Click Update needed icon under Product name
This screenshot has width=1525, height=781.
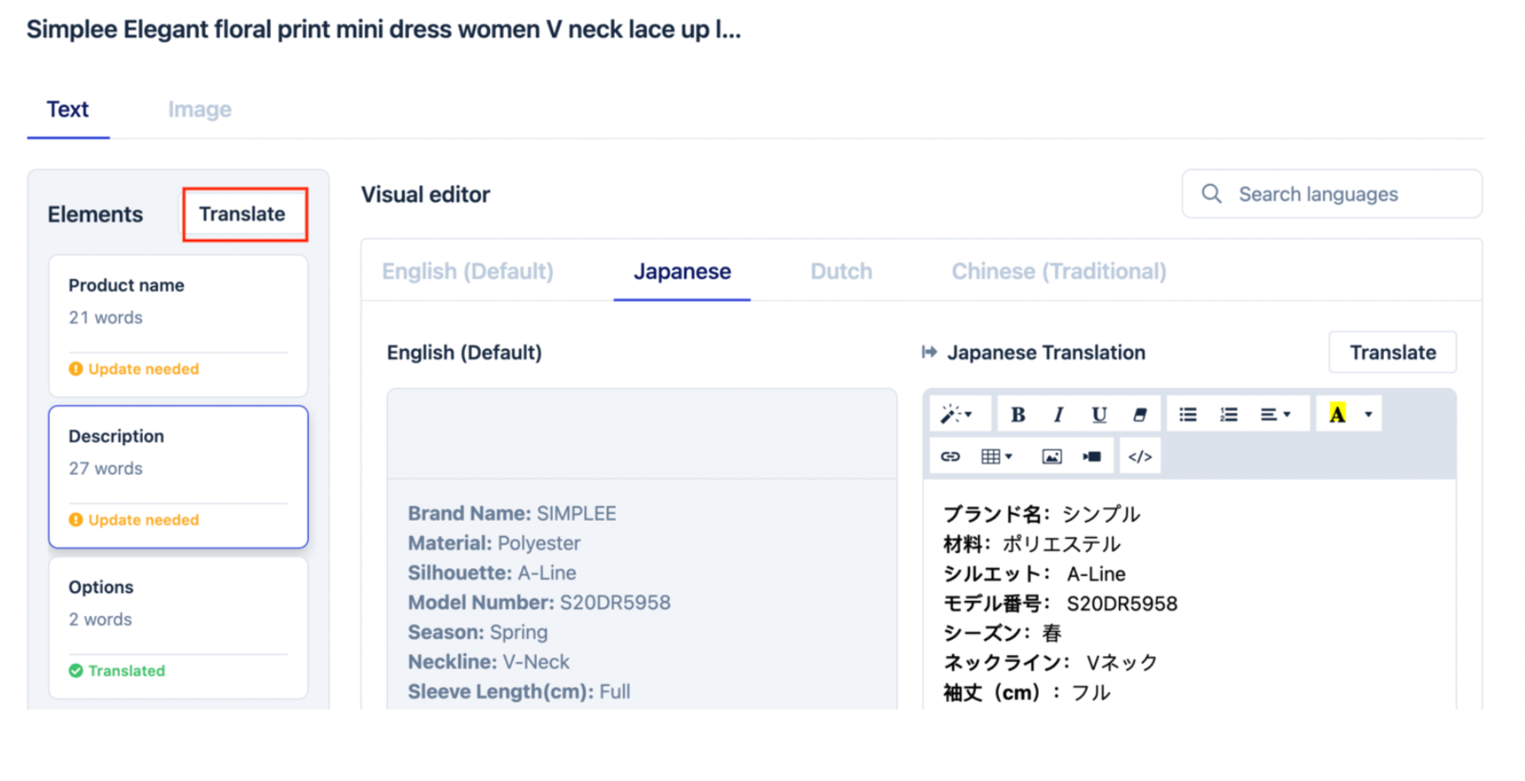click(x=76, y=369)
